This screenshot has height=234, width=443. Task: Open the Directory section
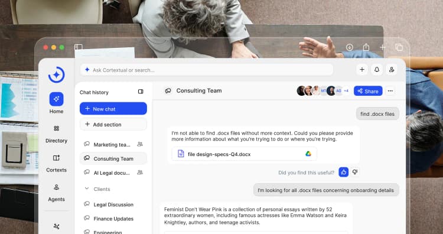point(56,134)
